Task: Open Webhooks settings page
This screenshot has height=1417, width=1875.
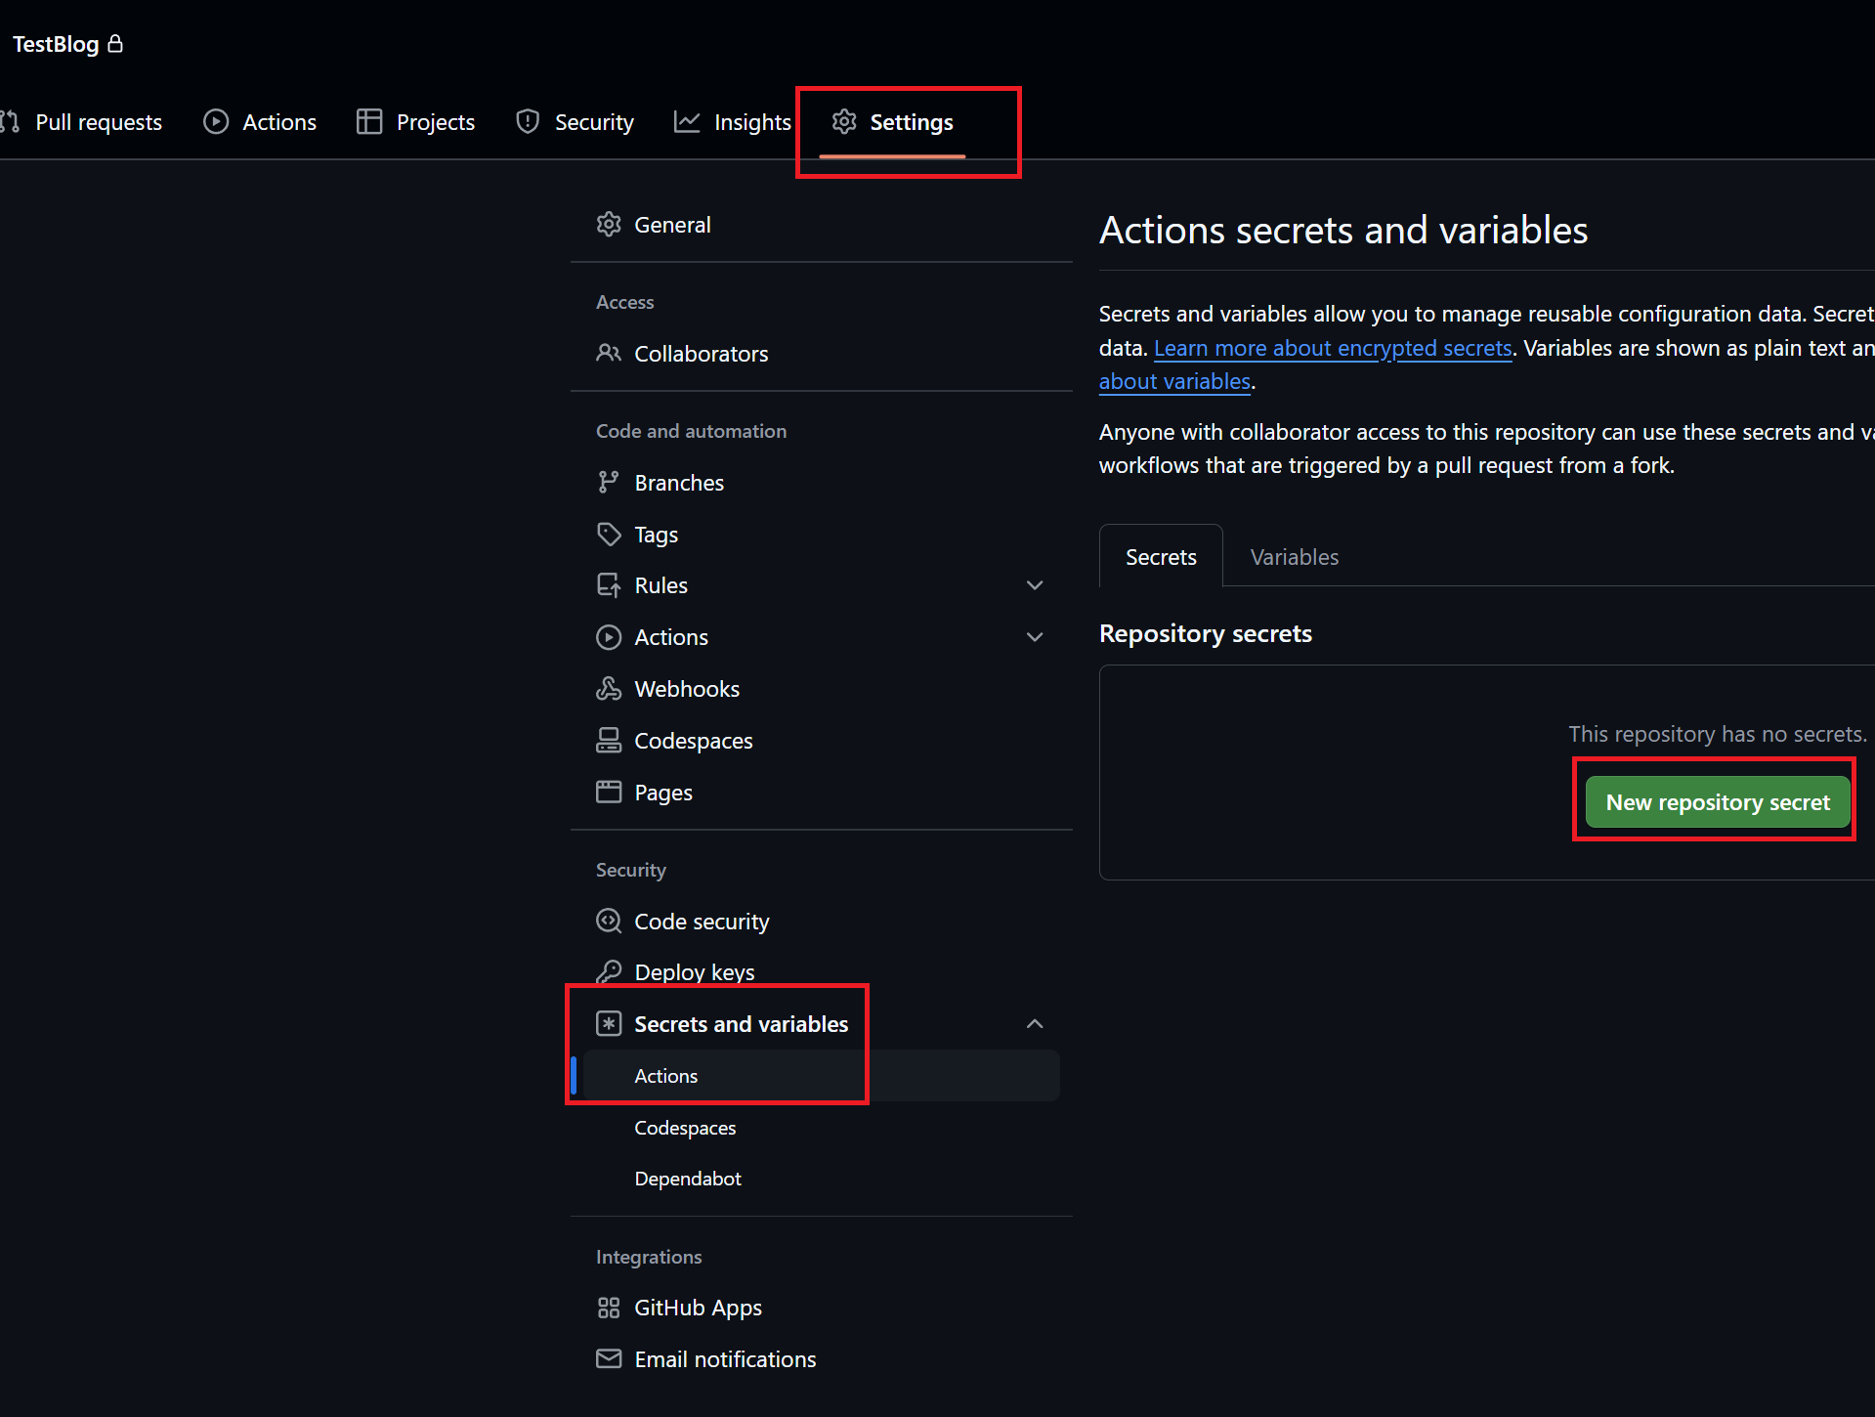Action: (x=821, y=688)
